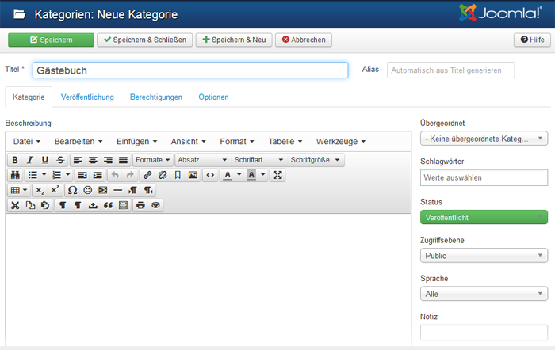Switch to the Berechtigungen tab

click(x=156, y=97)
